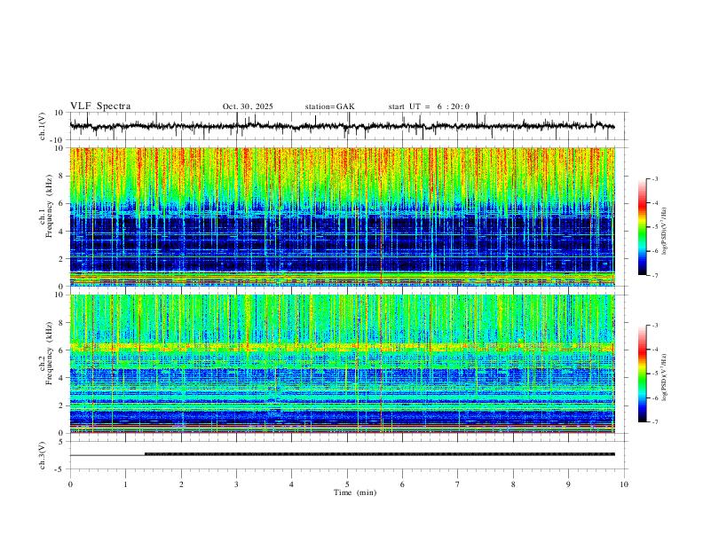Click the time axis tick label '0'

(x=70, y=484)
